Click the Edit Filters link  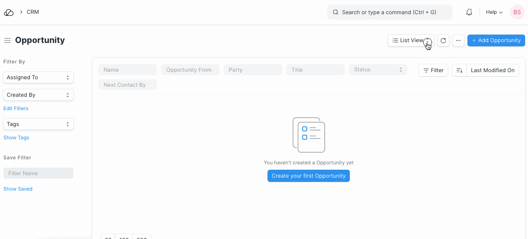(16, 108)
